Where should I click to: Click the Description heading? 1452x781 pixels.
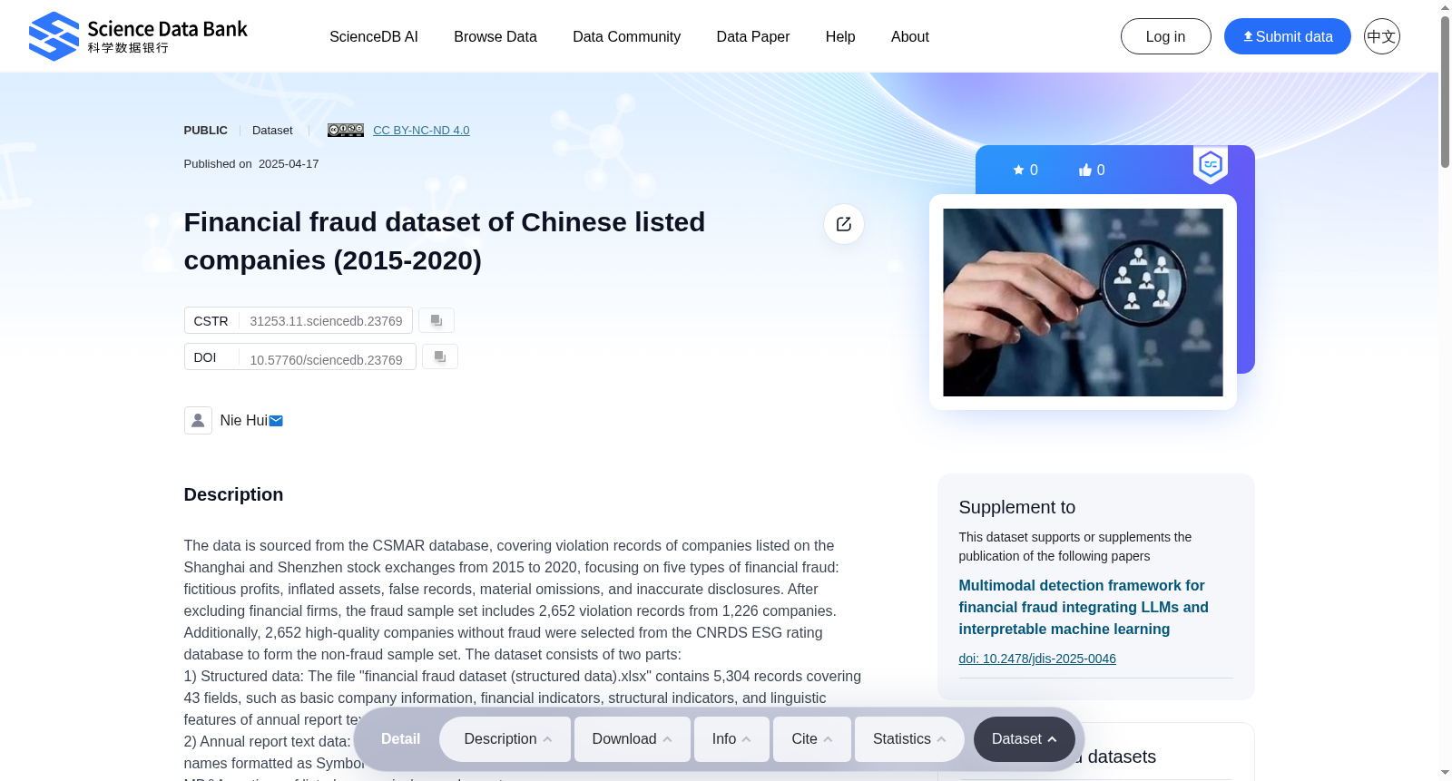click(x=233, y=494)
